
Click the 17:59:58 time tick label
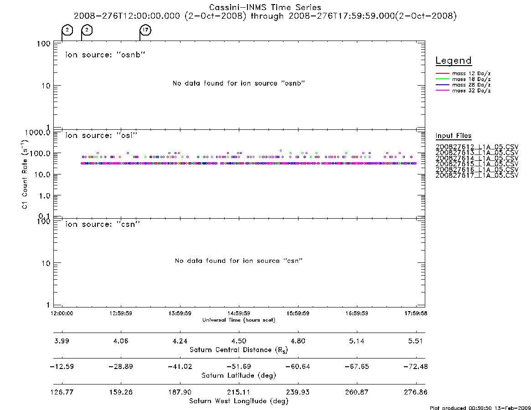tap(416, 313)
